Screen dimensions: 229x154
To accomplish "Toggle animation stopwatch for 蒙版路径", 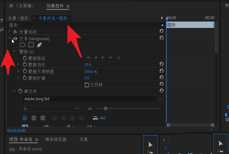I will (x=25, y=58).
